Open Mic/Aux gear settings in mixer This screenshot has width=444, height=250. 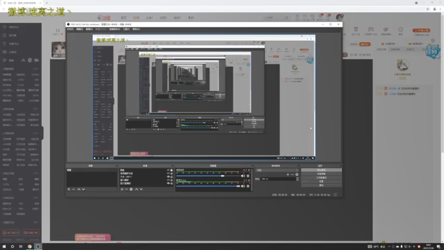248,186
